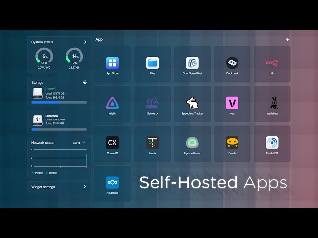The width and height of the screenshot is (318, 238).
Task: Click the System status heading
Action: tap(42, 42)
